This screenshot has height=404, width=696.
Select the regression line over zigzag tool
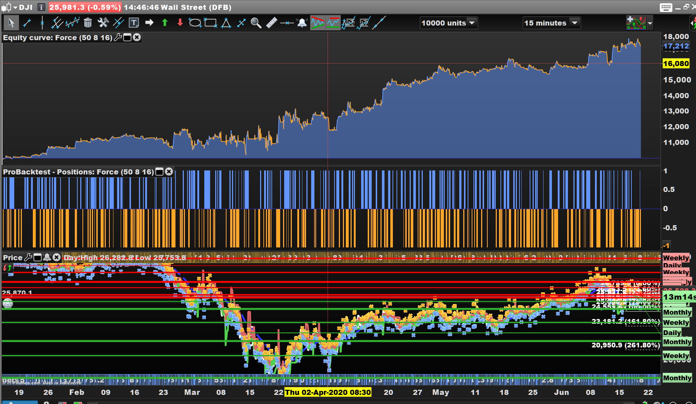pyautogui.click(x=72, y=23)
